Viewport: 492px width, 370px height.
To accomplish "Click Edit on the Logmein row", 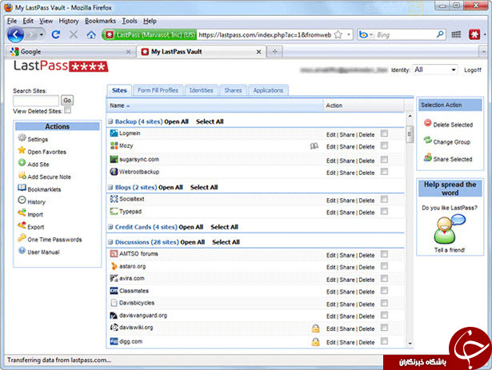I will coord(330,135).
